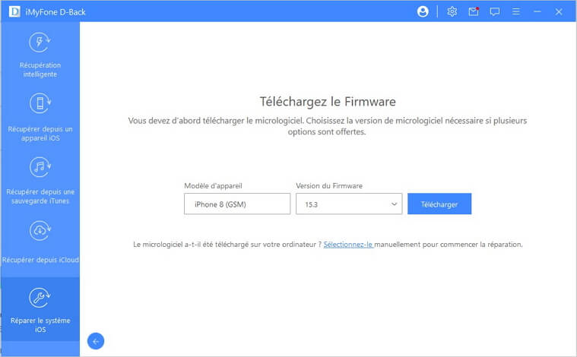Click the Version du Firmware label
Viewport: 577px width, 357px height.
329,186
